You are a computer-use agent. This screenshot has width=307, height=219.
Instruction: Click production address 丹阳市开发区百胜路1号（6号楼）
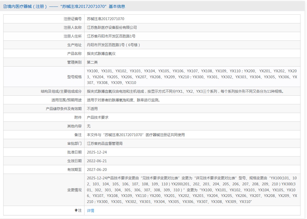click(x=114, y=45)
